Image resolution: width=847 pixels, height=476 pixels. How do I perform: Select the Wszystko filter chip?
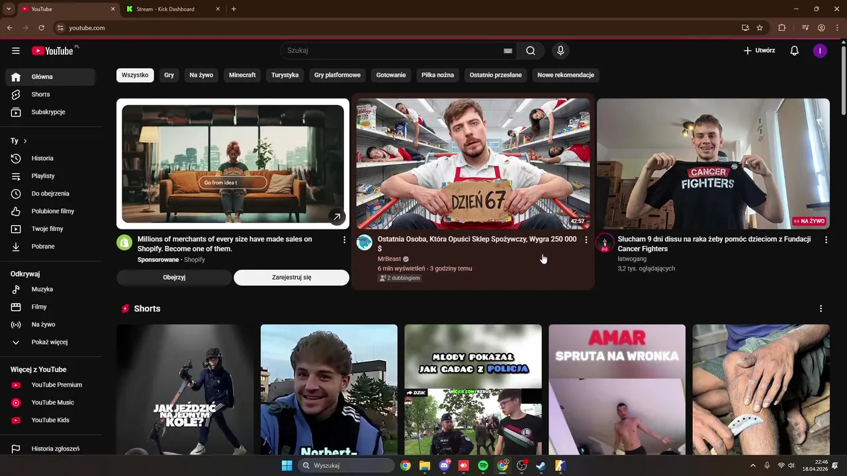pos(135,75)
